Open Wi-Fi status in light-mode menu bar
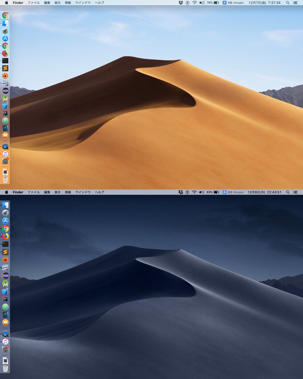The image size is (303, 379). pyautogui.click(x=194, y=3)
